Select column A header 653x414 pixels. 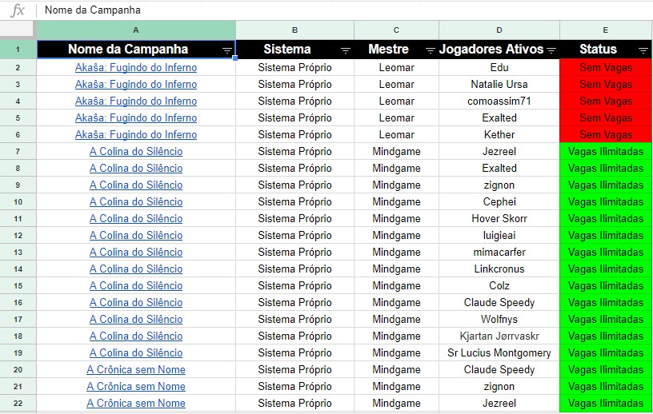pos(136,30)
